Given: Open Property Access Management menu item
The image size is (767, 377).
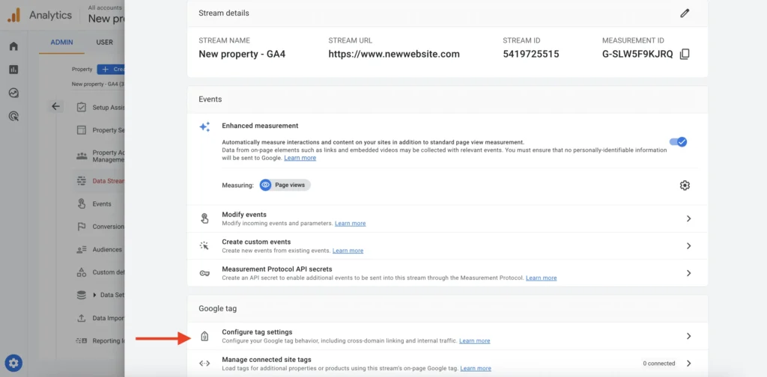Looking at the screenshot, I should pyautogui.click(x=109, y=156).
